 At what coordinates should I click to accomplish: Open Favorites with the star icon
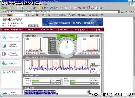(39, 8)
